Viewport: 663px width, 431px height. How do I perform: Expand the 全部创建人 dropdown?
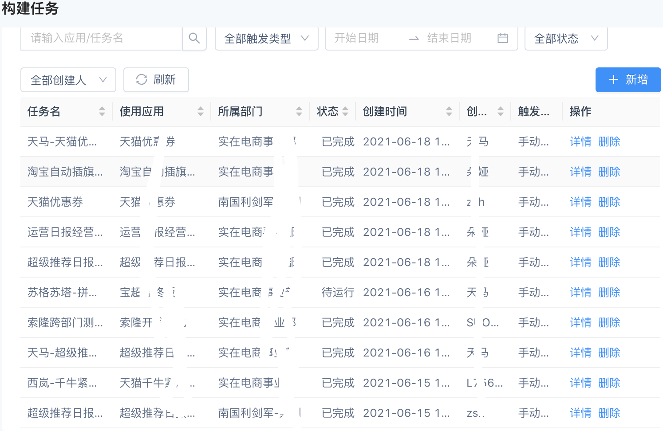pyautogui.click(x=68, y=80)
